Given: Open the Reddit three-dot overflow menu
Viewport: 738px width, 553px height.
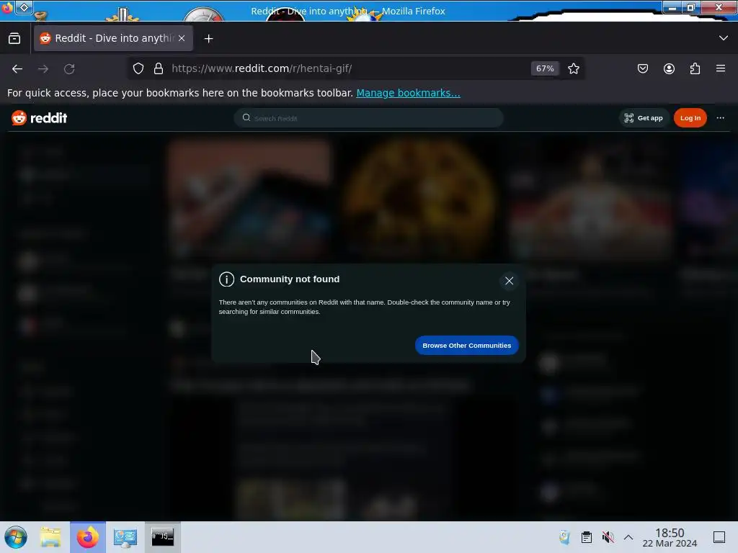Looking at the screenshot, I should tap(720, 118).
